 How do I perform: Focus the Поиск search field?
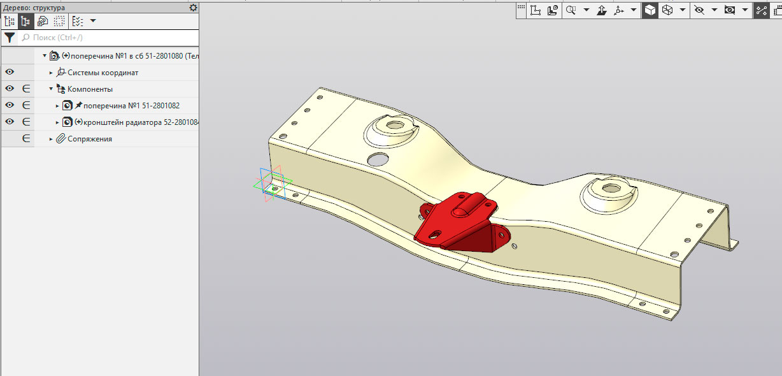point(108,38)
